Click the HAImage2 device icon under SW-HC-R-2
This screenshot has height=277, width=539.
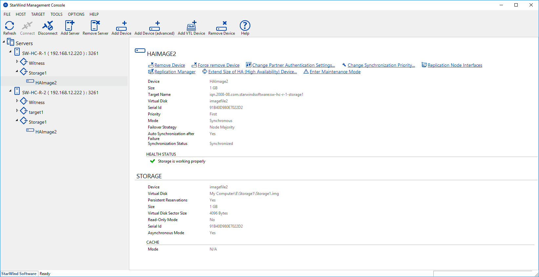[30, 130]
